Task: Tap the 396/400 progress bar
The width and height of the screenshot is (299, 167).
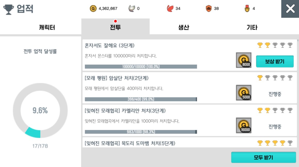Action: [x=141, y=99]
